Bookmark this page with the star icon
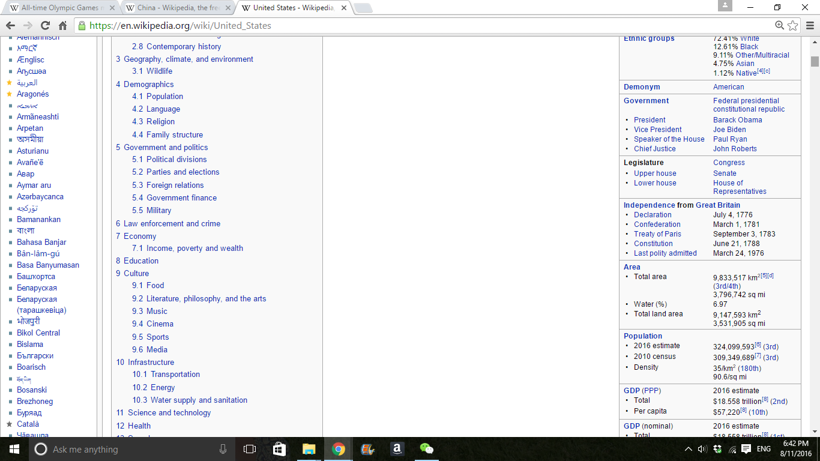Viewport: 820px width, 461px height. (793, 26)
